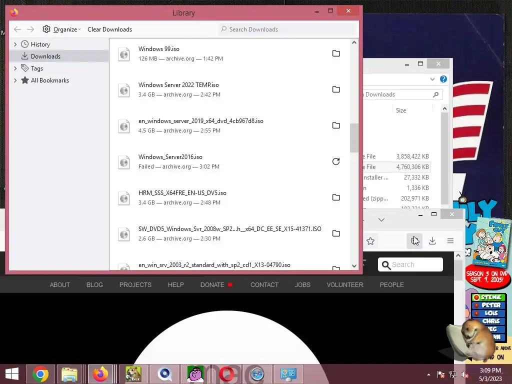The image size is (512, 384).
Task: Open containing folder for Windows Server 2022 TEMP.iso
Action: click(x=336, y=89)
